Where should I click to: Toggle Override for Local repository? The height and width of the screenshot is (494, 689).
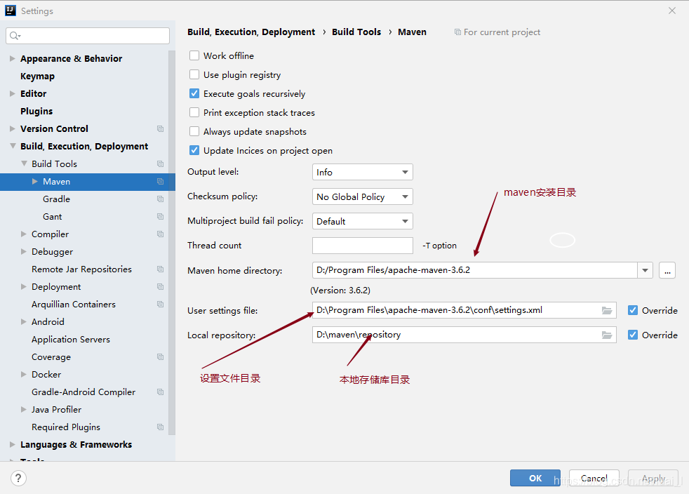pos(633,335)
